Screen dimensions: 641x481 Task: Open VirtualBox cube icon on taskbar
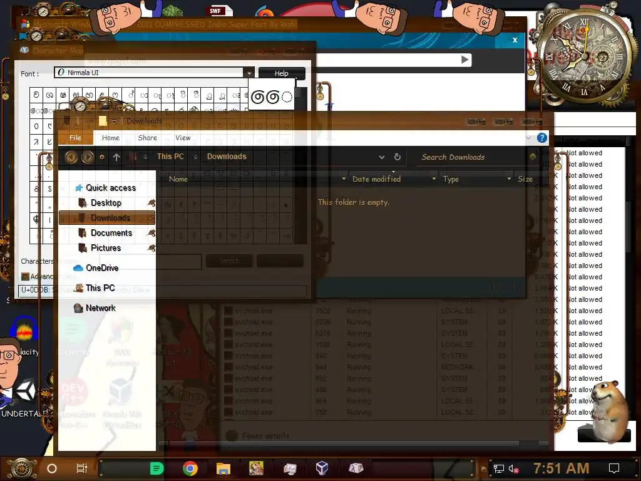click(322, 468)
